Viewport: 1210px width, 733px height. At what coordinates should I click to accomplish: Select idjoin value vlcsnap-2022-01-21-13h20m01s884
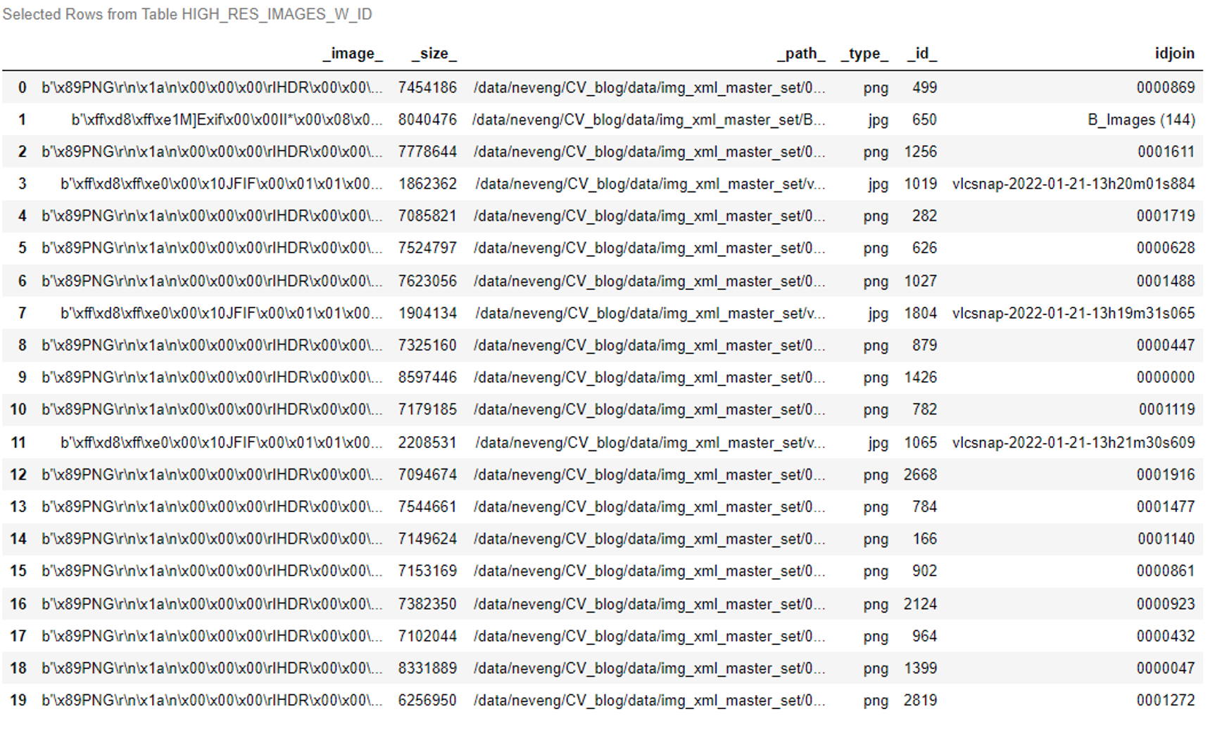(x=1073, y=184)
